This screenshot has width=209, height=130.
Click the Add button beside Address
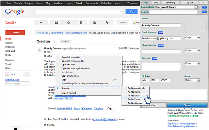[155, 58]
